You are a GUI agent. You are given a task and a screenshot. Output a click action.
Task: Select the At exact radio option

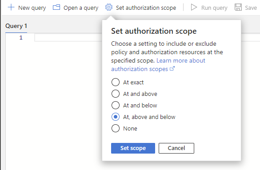tap(116, 82)
